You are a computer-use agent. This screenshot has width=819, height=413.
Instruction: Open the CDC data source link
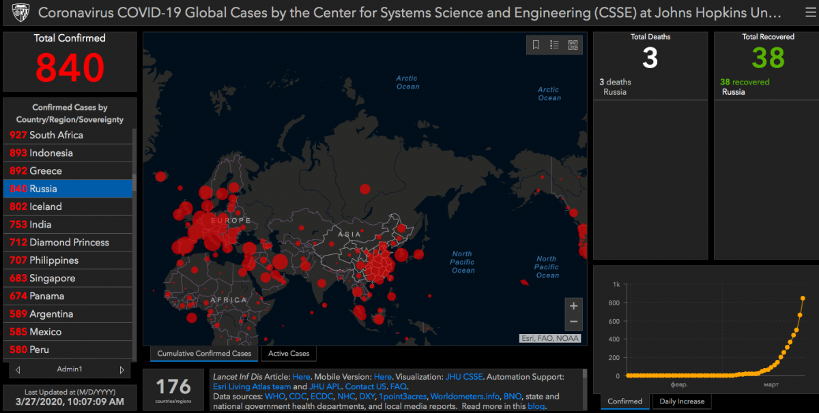tap(298, 396)
